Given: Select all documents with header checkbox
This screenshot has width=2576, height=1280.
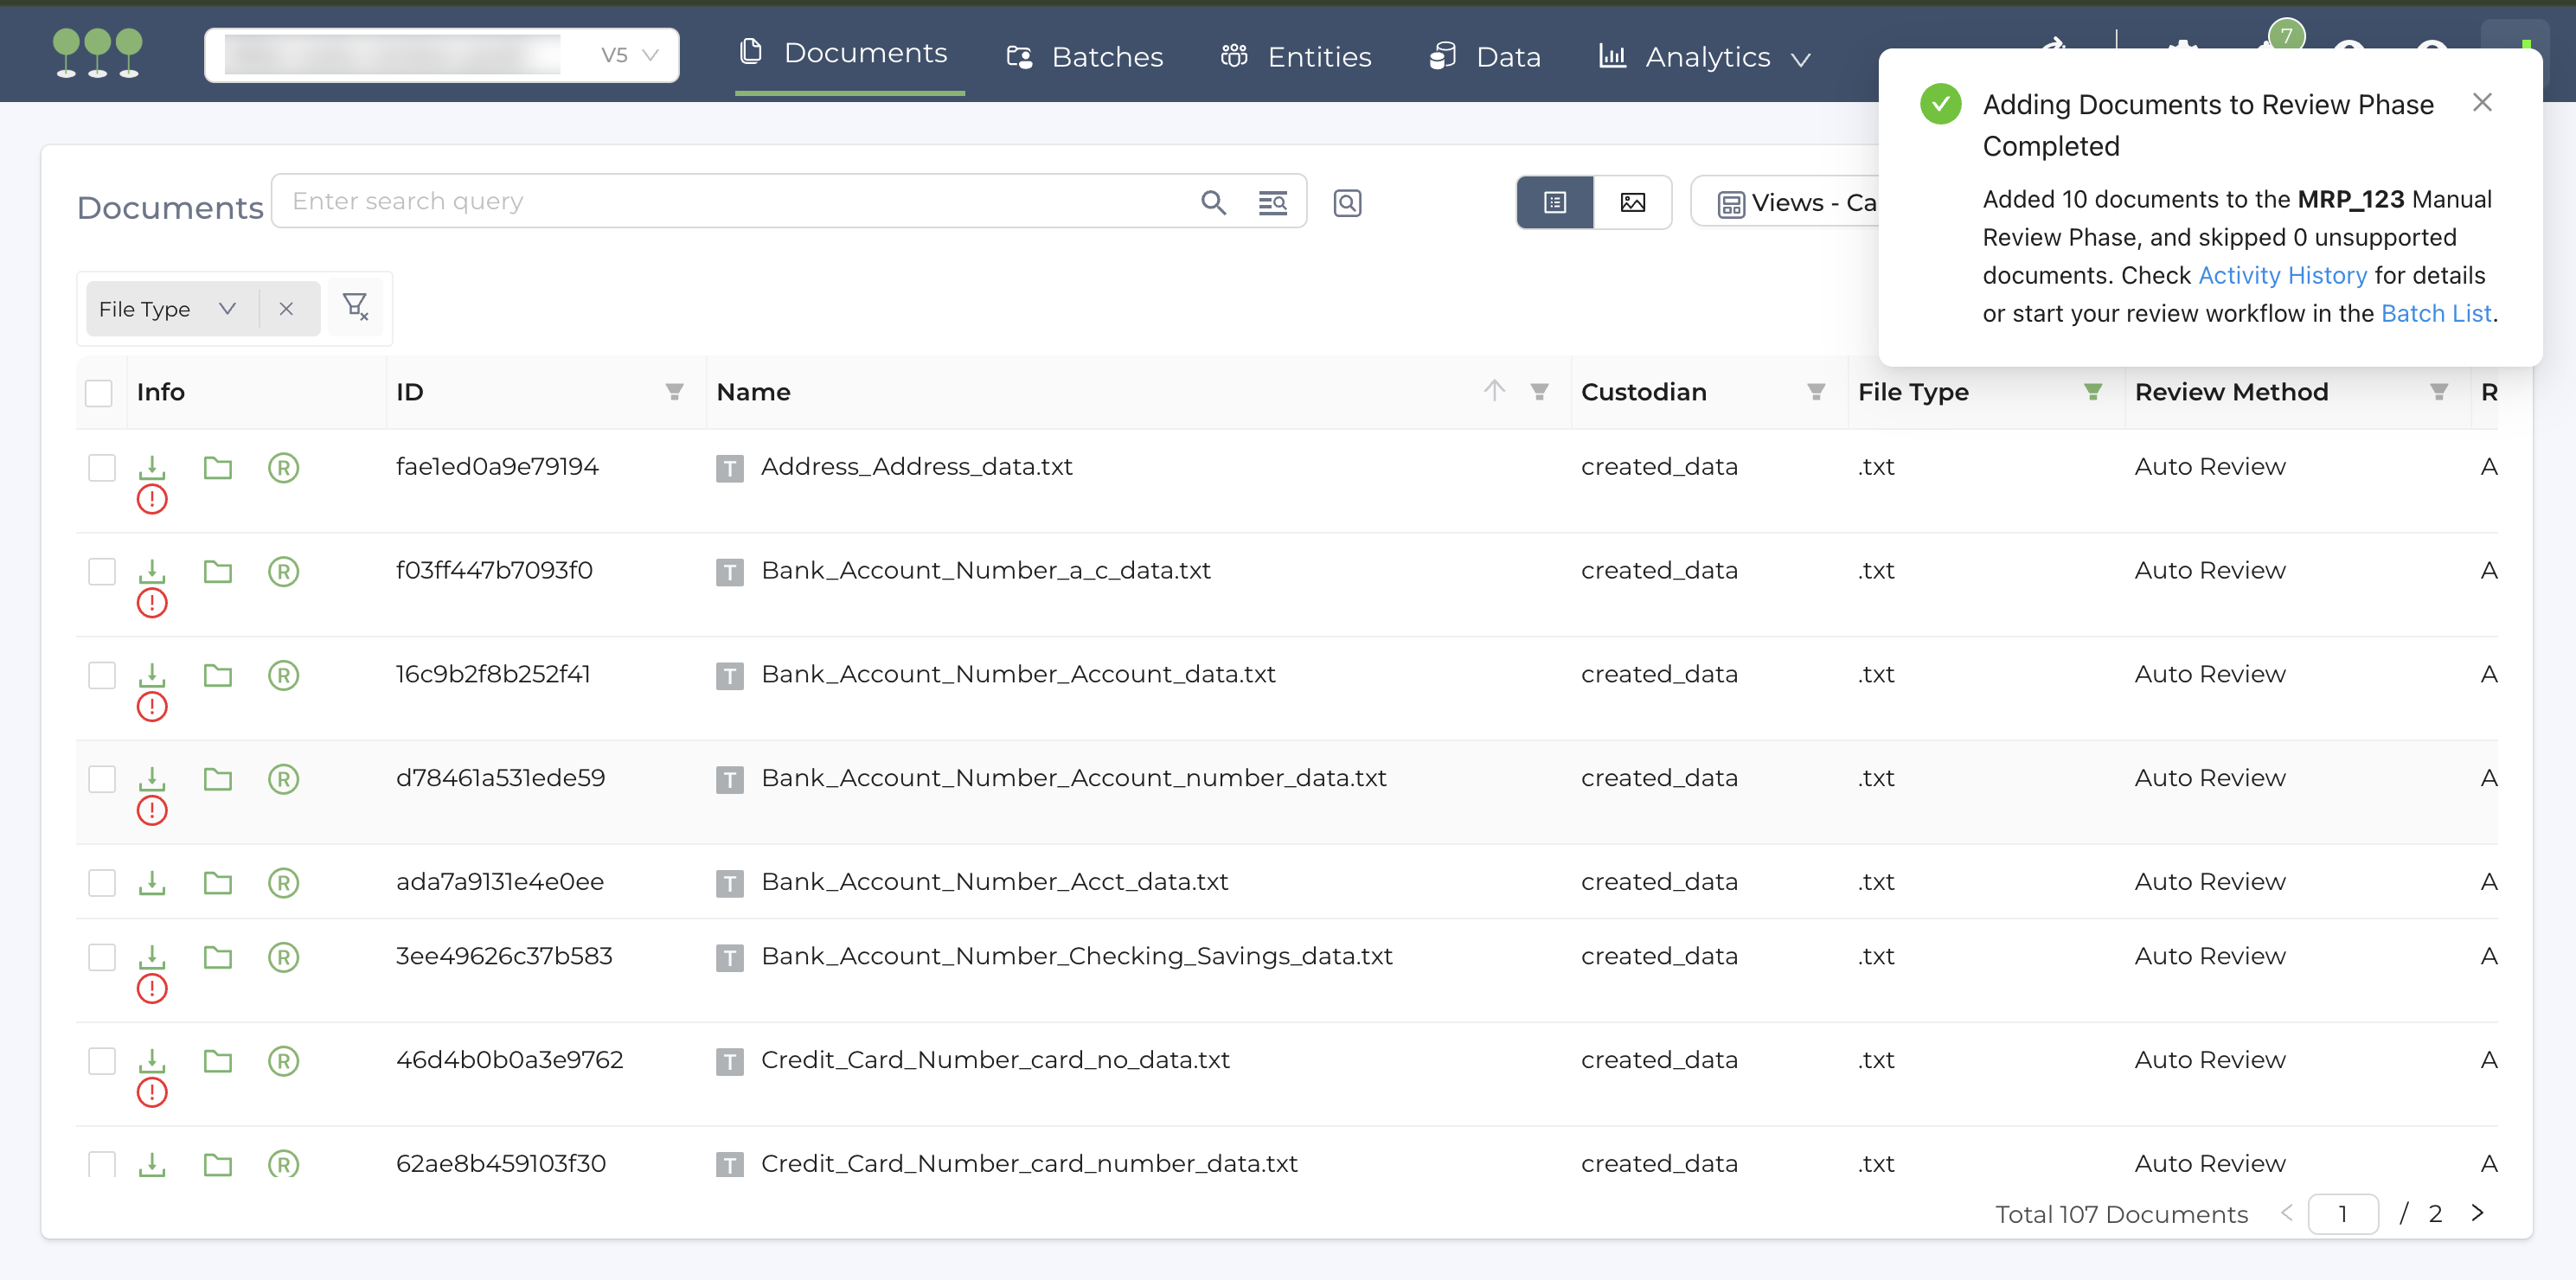Looking at the screenshot, I should 99,393.
